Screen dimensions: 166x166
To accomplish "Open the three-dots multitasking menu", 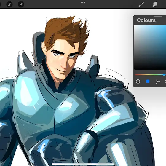I will (83, 2).
